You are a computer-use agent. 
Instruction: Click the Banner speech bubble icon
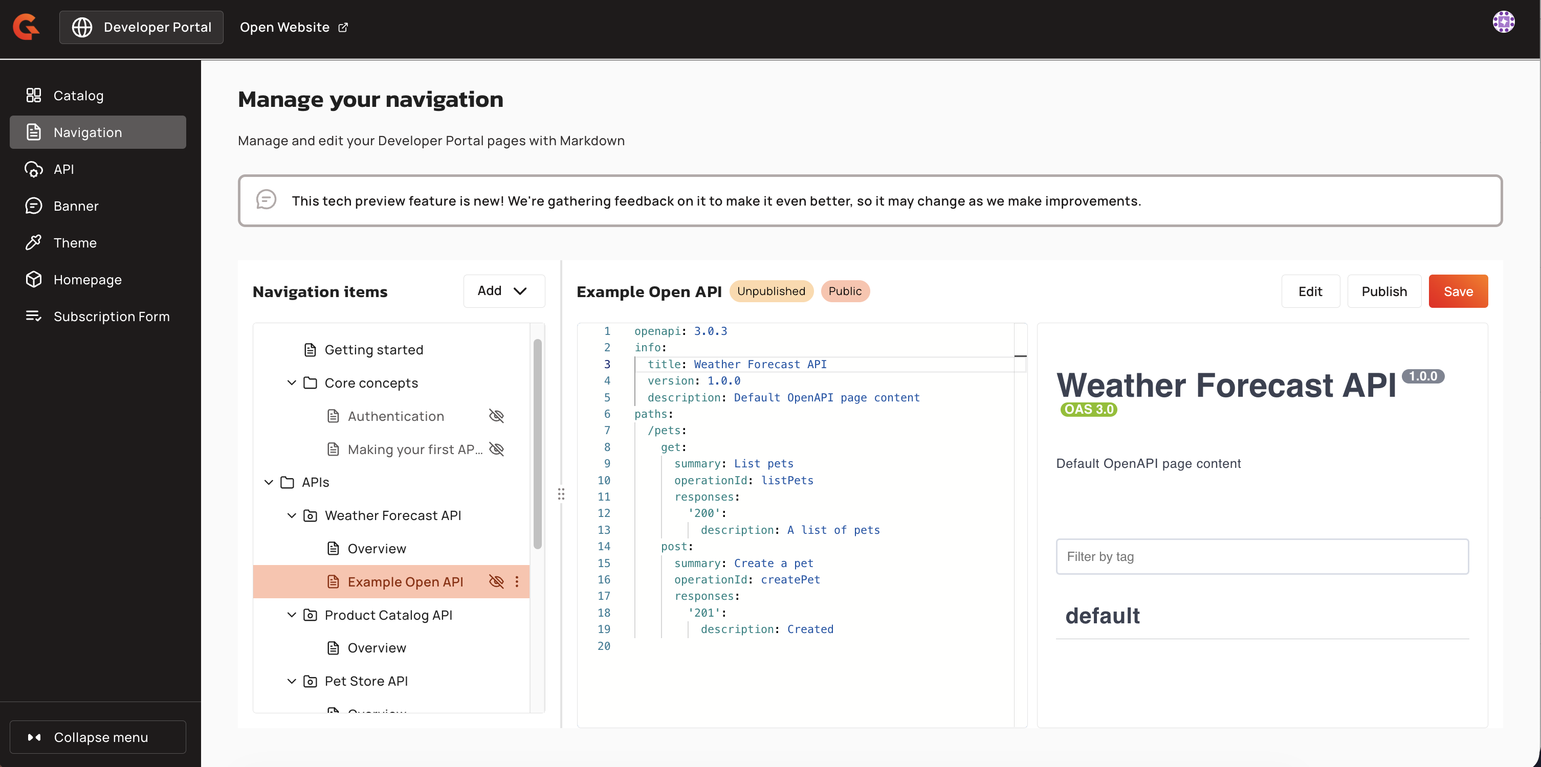[33, 206]
